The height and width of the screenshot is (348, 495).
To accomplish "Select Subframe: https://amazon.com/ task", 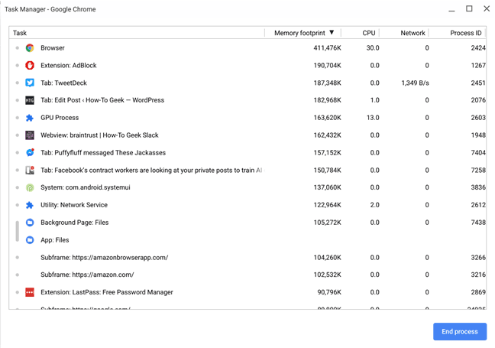I will click(87, 275).
